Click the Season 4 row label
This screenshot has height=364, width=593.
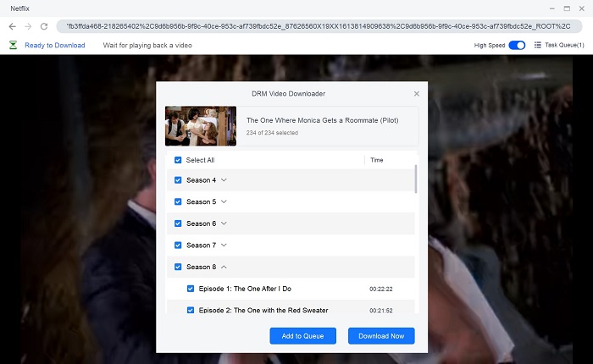(202, 180)
